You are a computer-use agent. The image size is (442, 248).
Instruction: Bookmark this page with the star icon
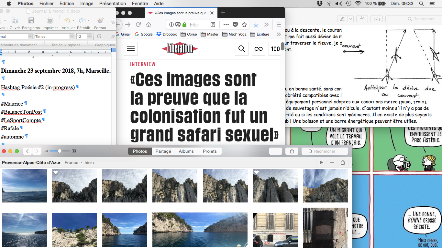tap(244, 25)
